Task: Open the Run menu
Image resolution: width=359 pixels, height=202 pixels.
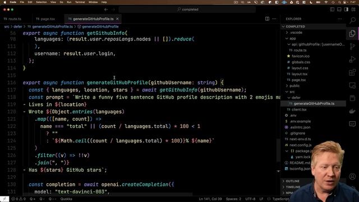Action: pos(69,2)
